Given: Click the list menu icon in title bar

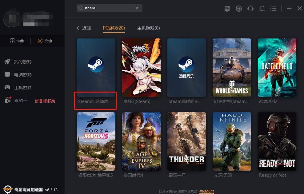Looking at the screenshot, I should [x=273, y=8].
